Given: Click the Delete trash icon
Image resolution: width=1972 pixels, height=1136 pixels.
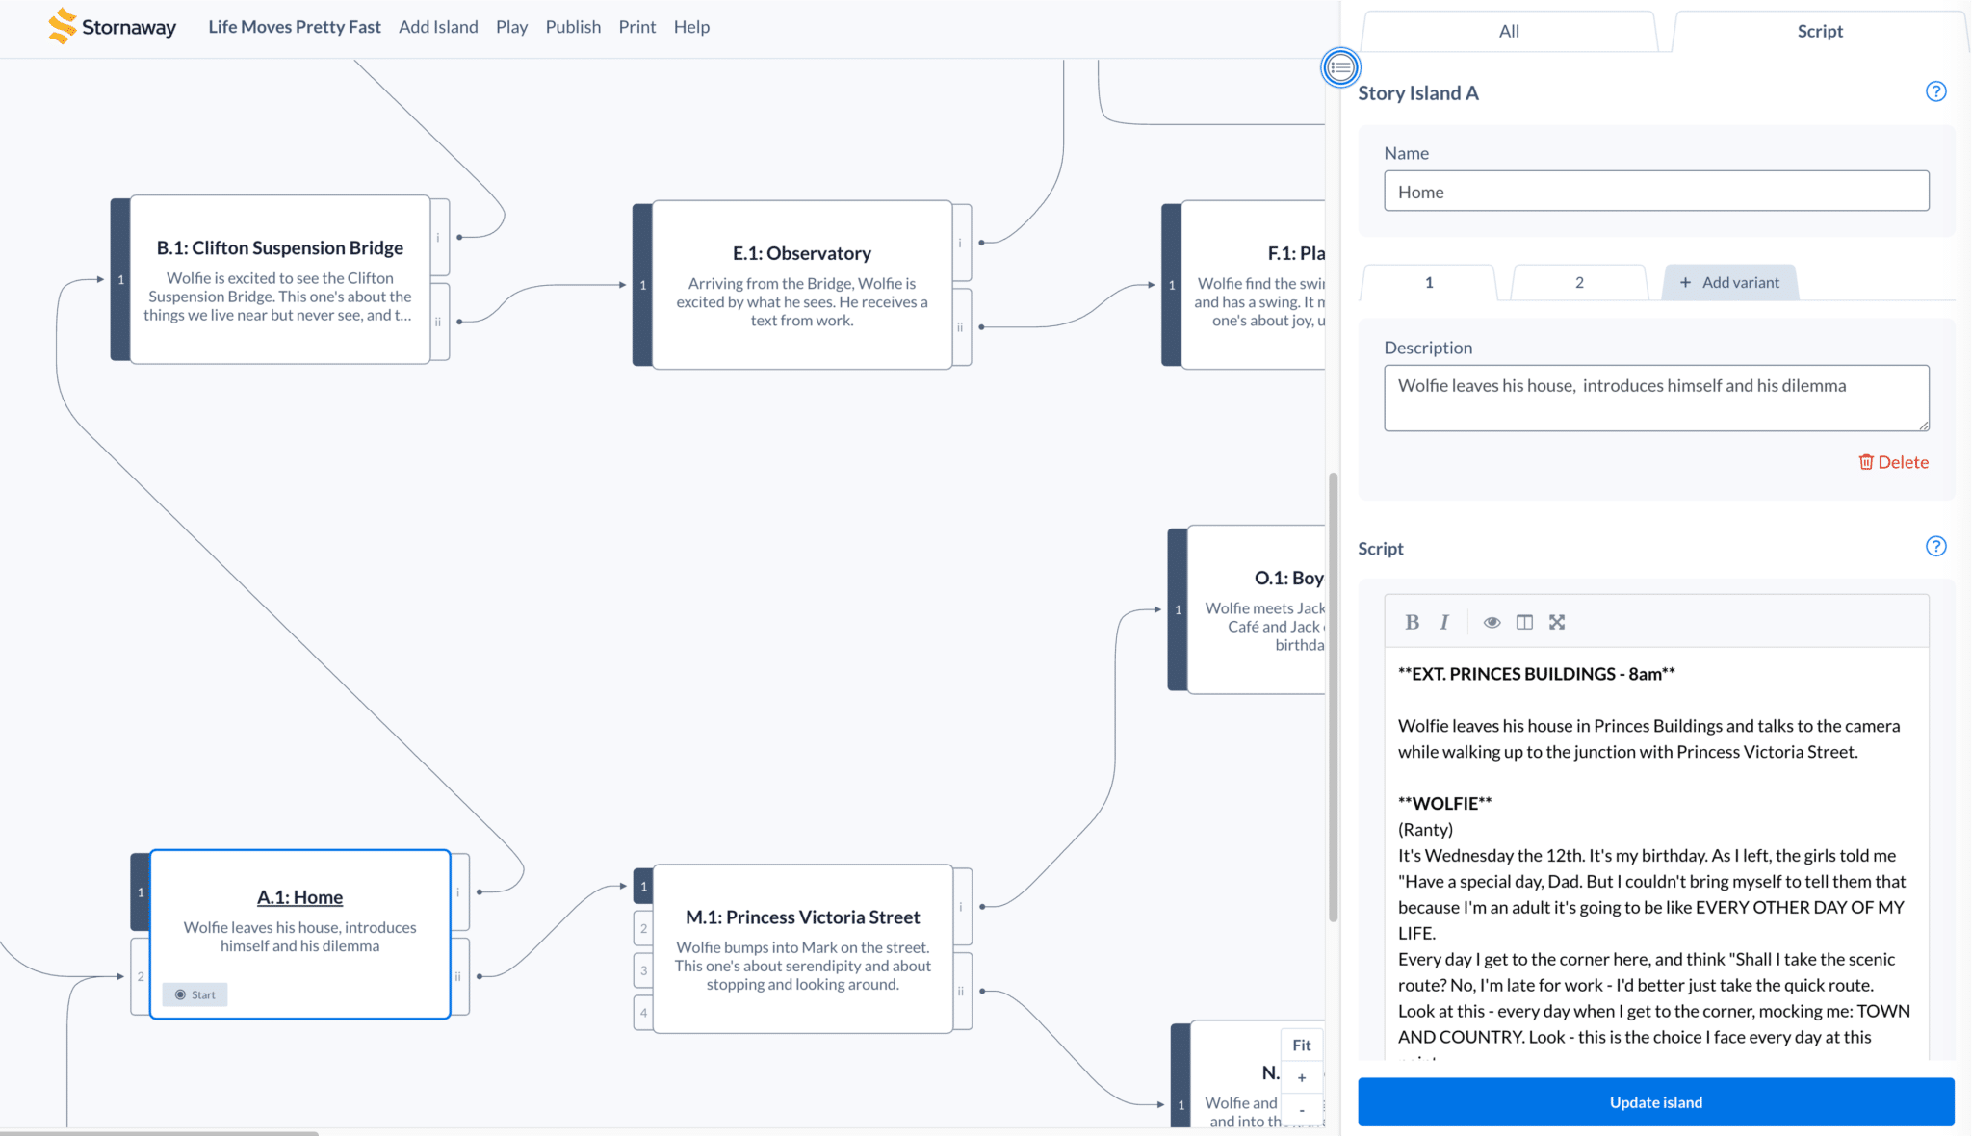Looking at the screenshot, I should pos(1866,462).
